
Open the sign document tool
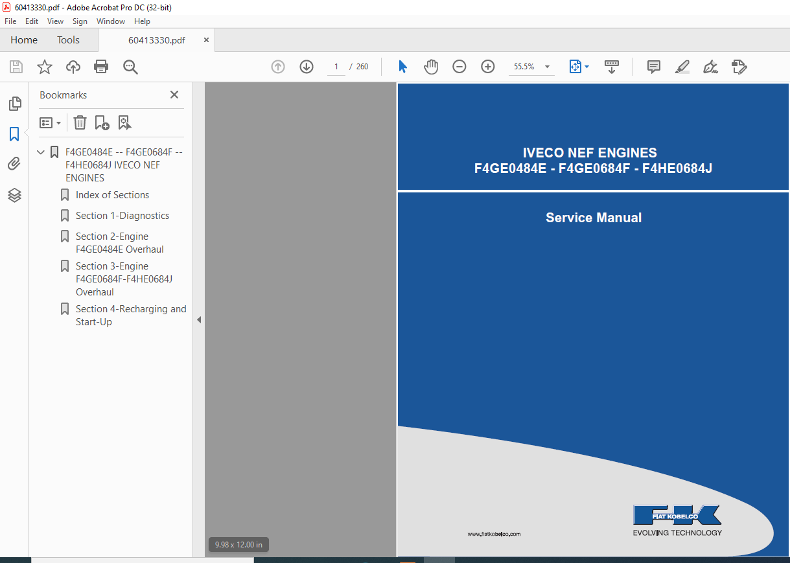point(710,67)
